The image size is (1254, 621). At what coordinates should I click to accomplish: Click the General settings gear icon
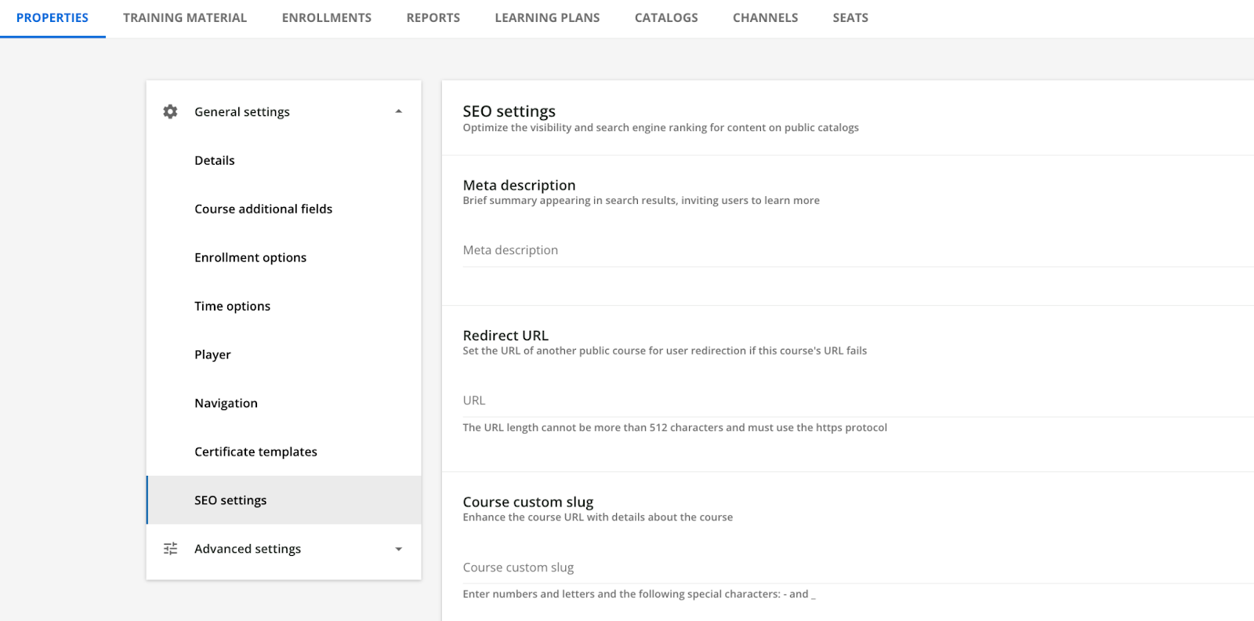click(170, 111)
